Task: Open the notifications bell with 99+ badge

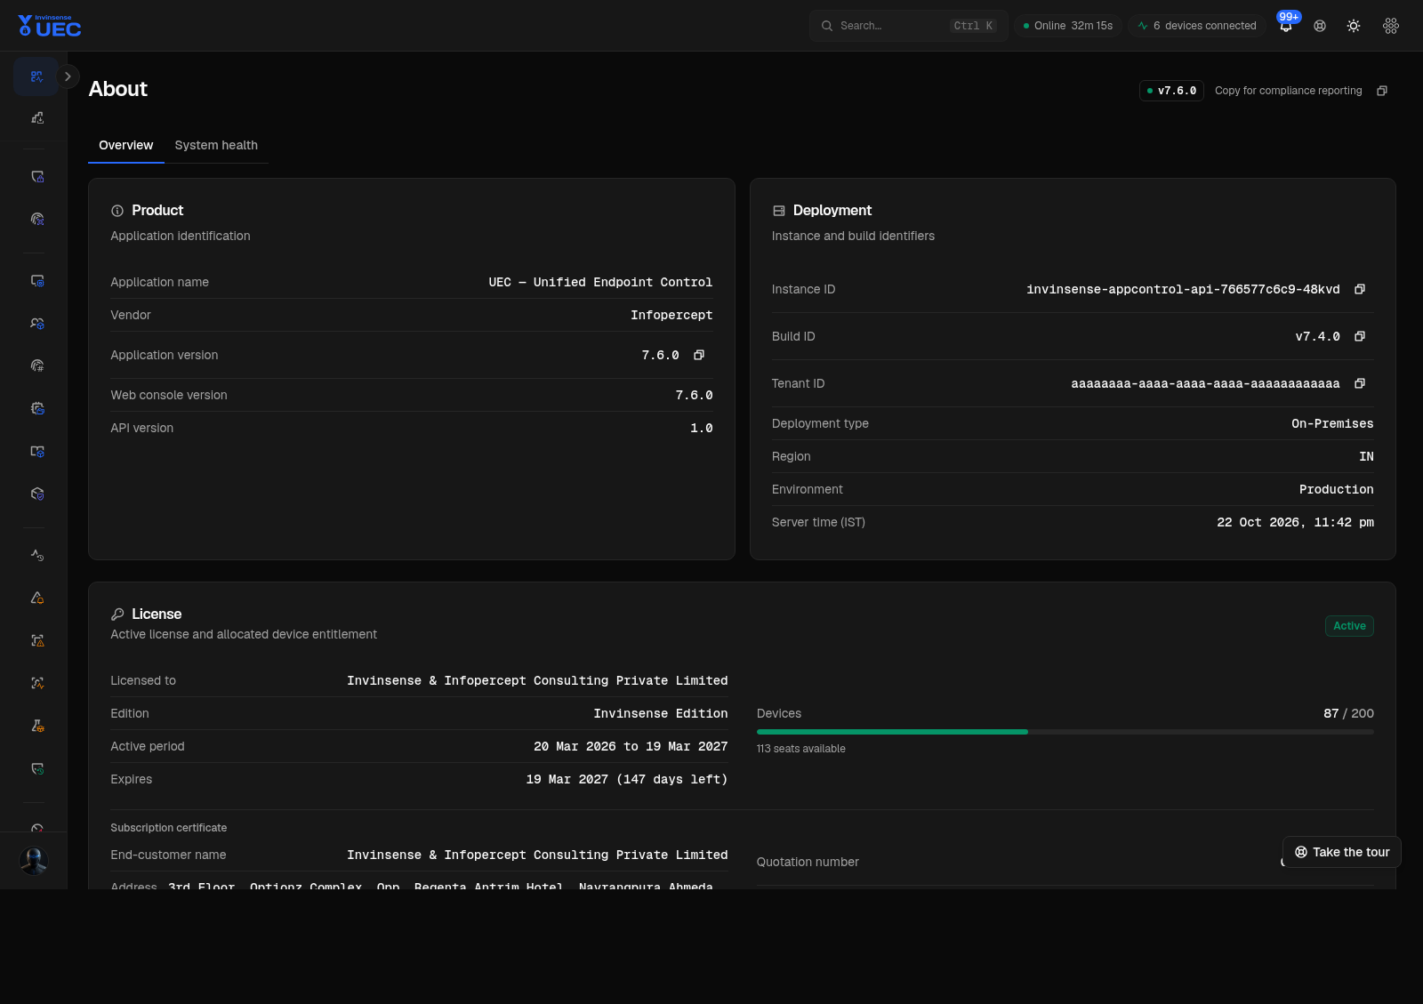Action: click(x=1286, y=25)
